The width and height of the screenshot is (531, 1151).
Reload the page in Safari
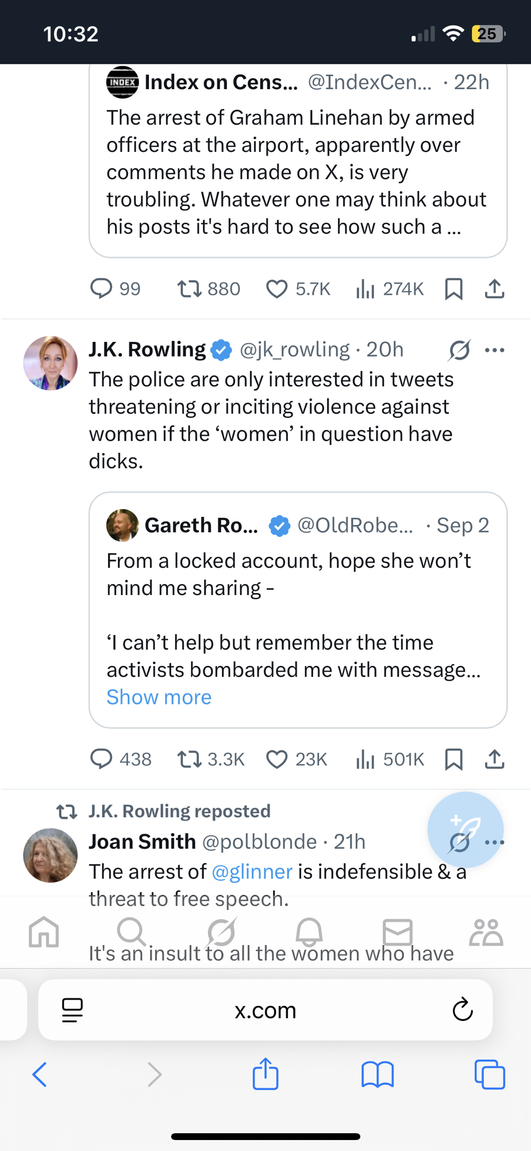coord(462,1010)
